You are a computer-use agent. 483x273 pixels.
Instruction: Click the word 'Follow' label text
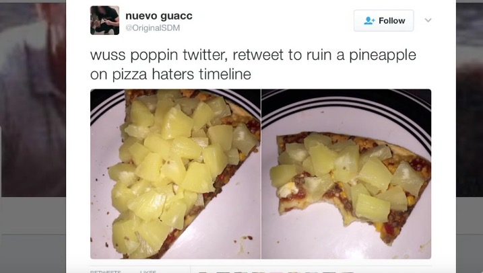click(392, 21)
